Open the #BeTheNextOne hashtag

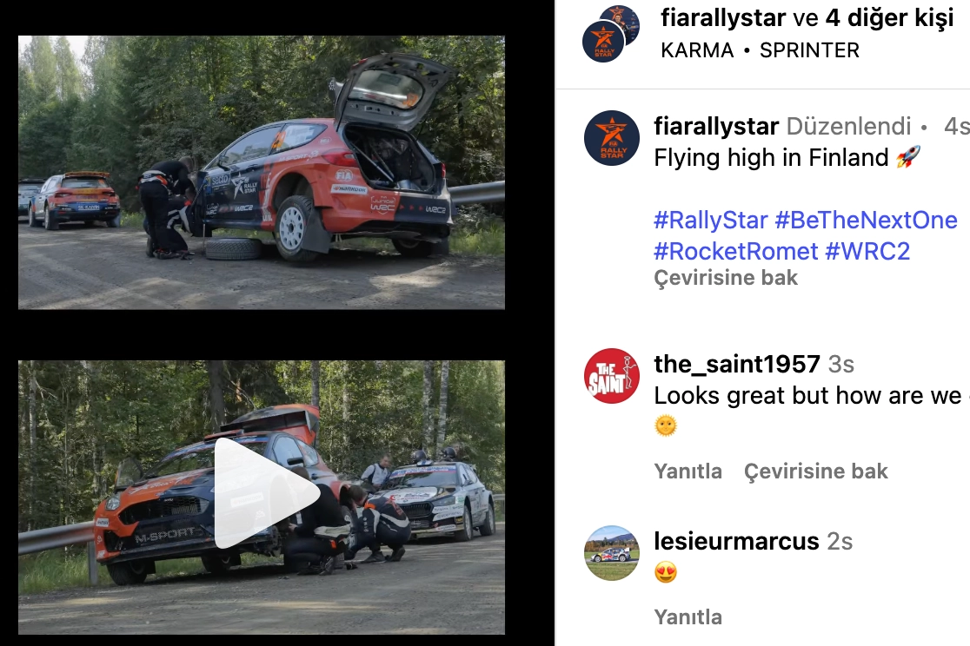pos(866,220)
